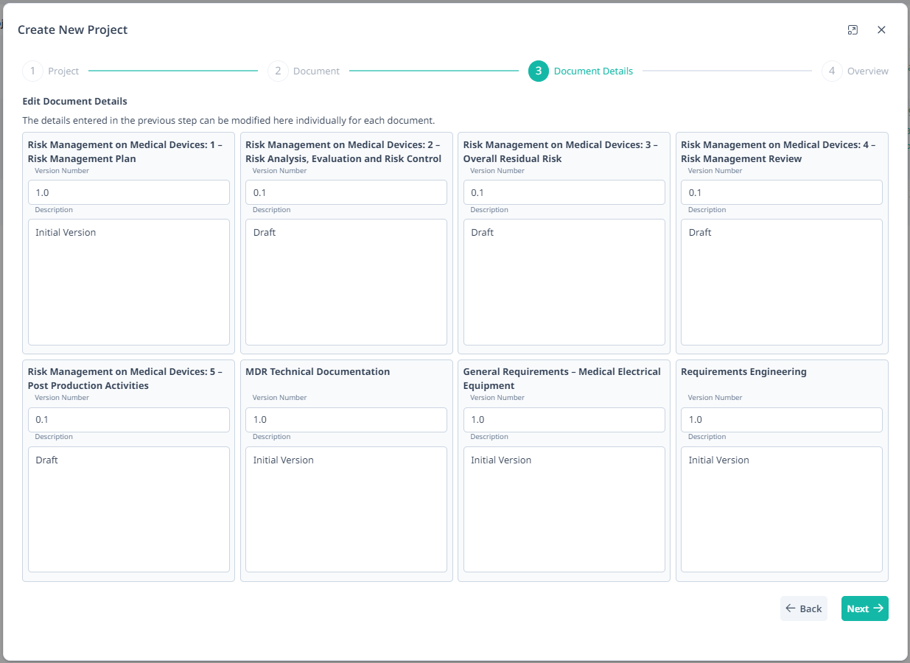The width and height of the screenshot is (910, 663).
Task: Edit MDR Technical Documentation version number
Action: coord(346,419)
